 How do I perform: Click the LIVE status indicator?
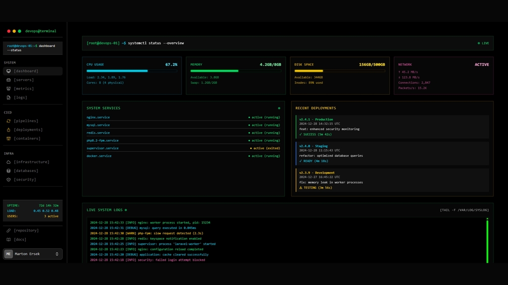pos(483,43)
